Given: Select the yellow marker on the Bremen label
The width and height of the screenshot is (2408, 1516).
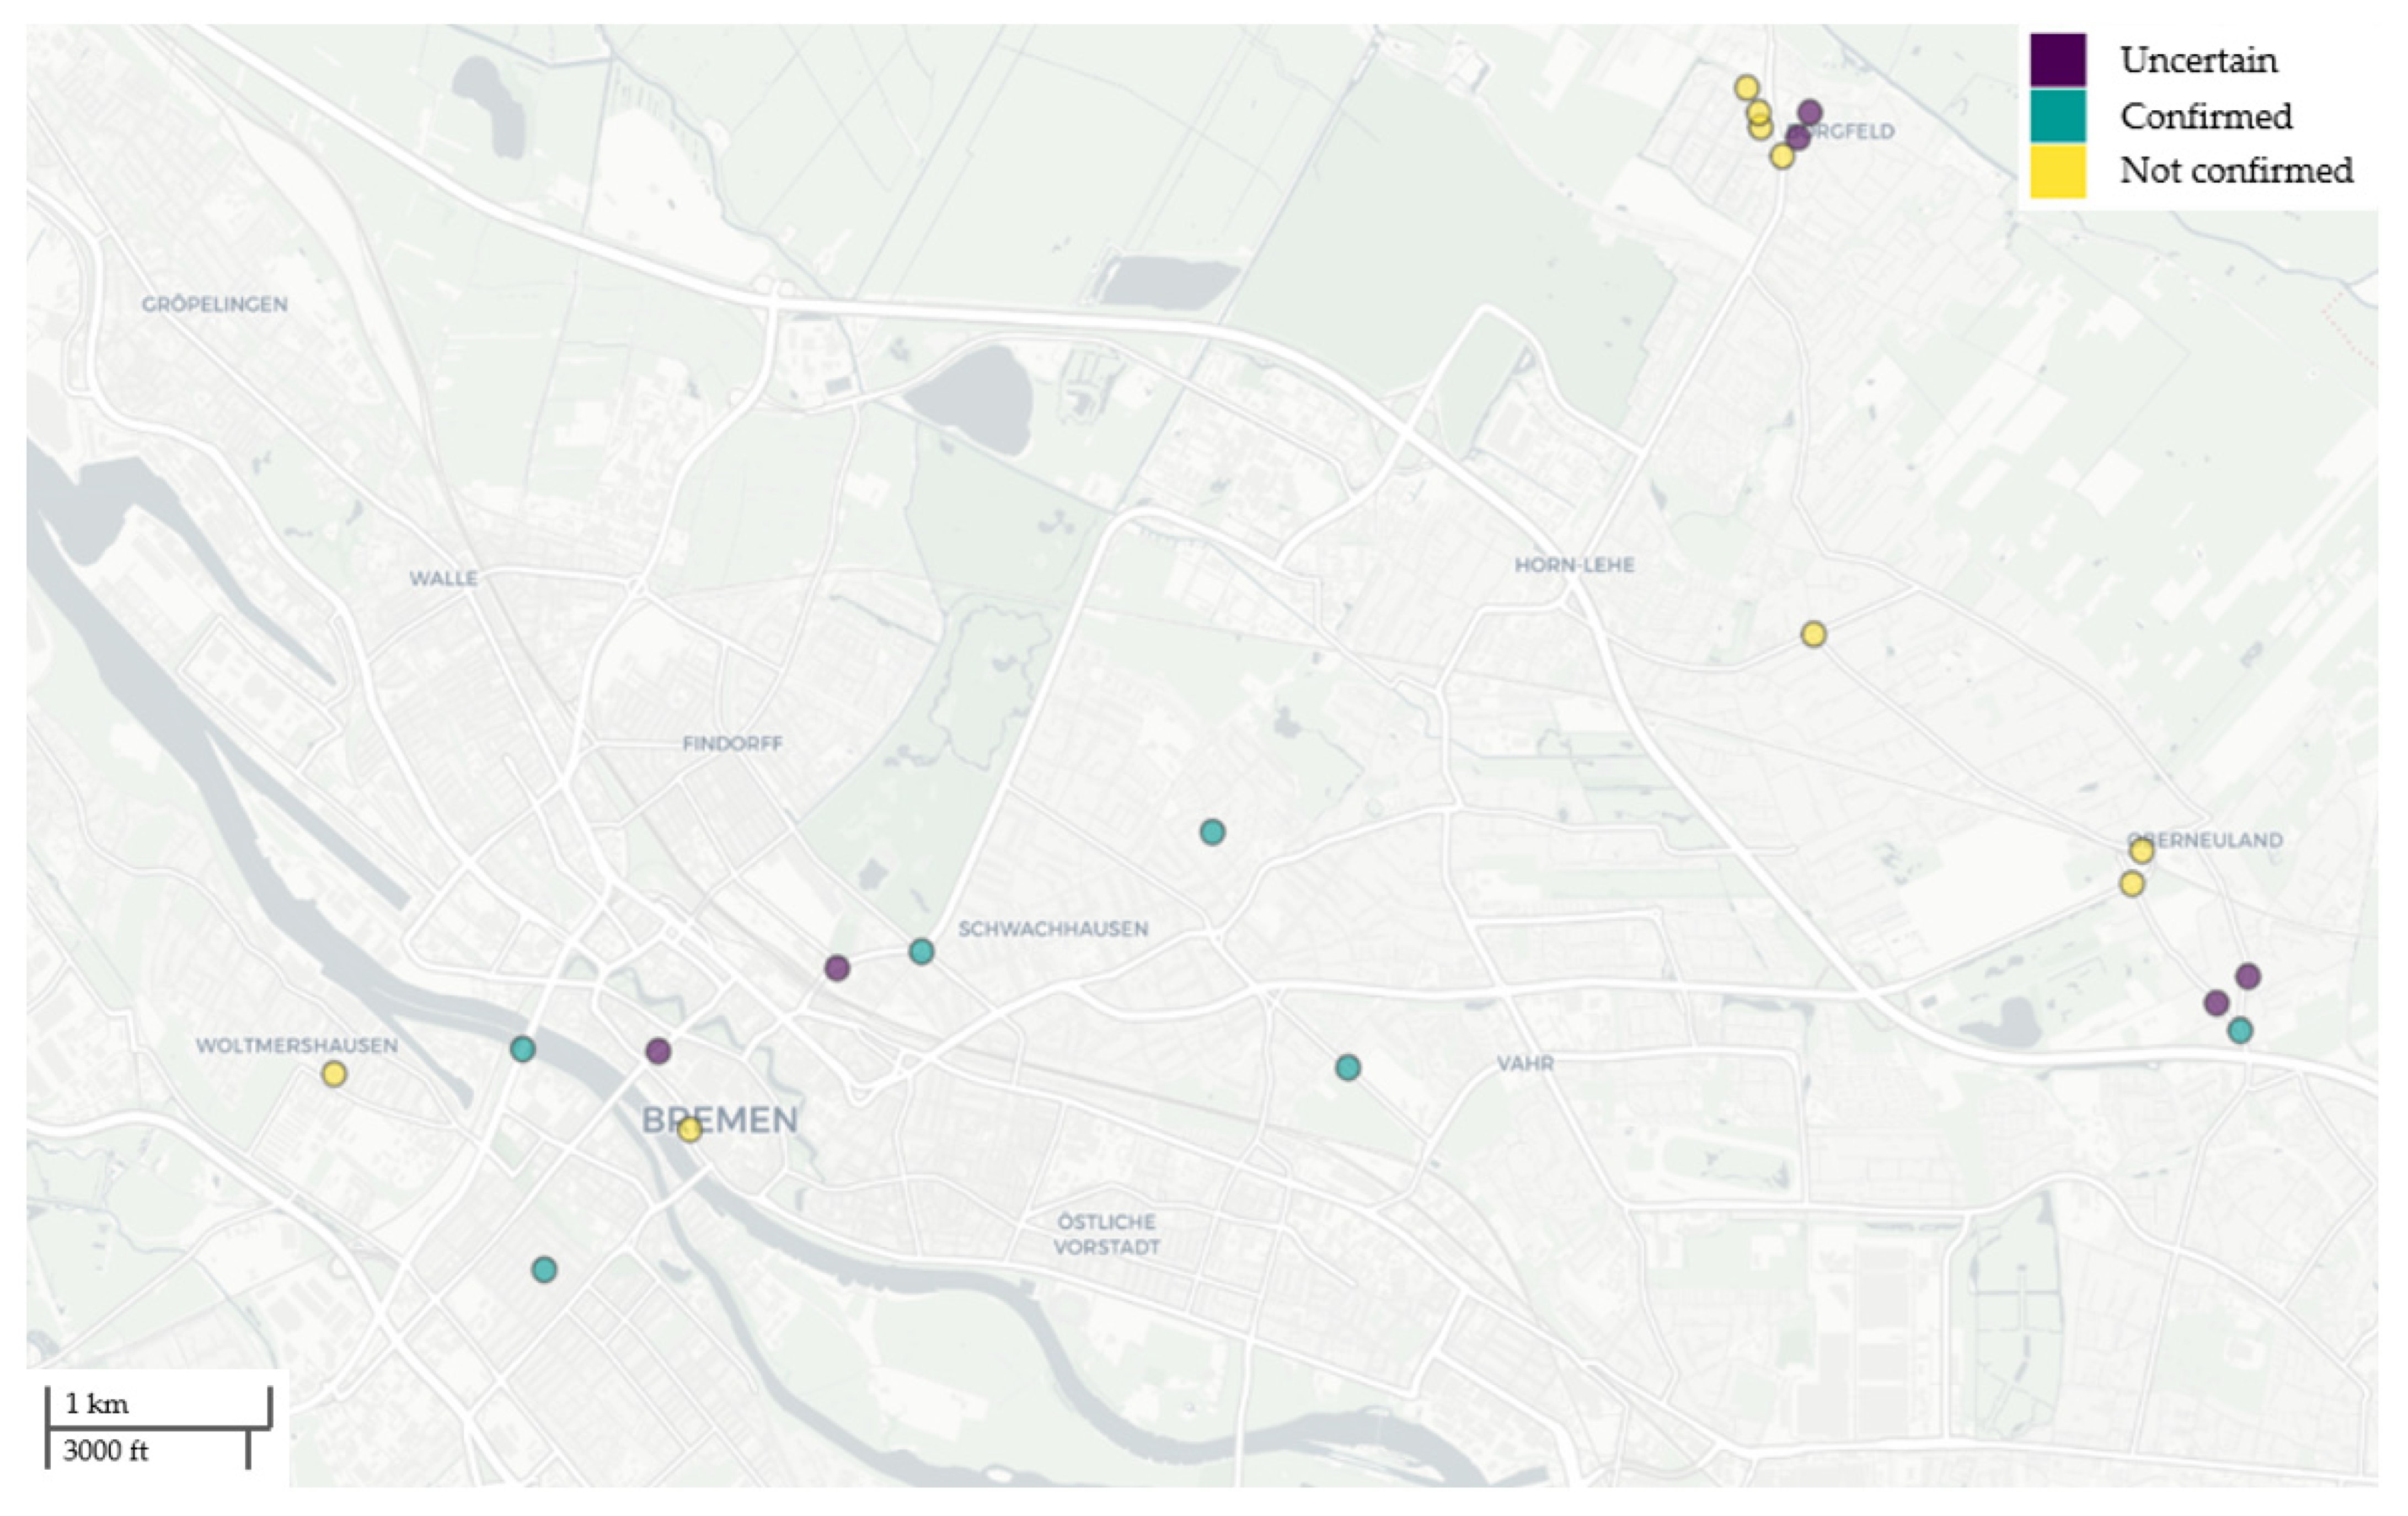Looking at the screenshot, I should click(x=690, y=1130).
